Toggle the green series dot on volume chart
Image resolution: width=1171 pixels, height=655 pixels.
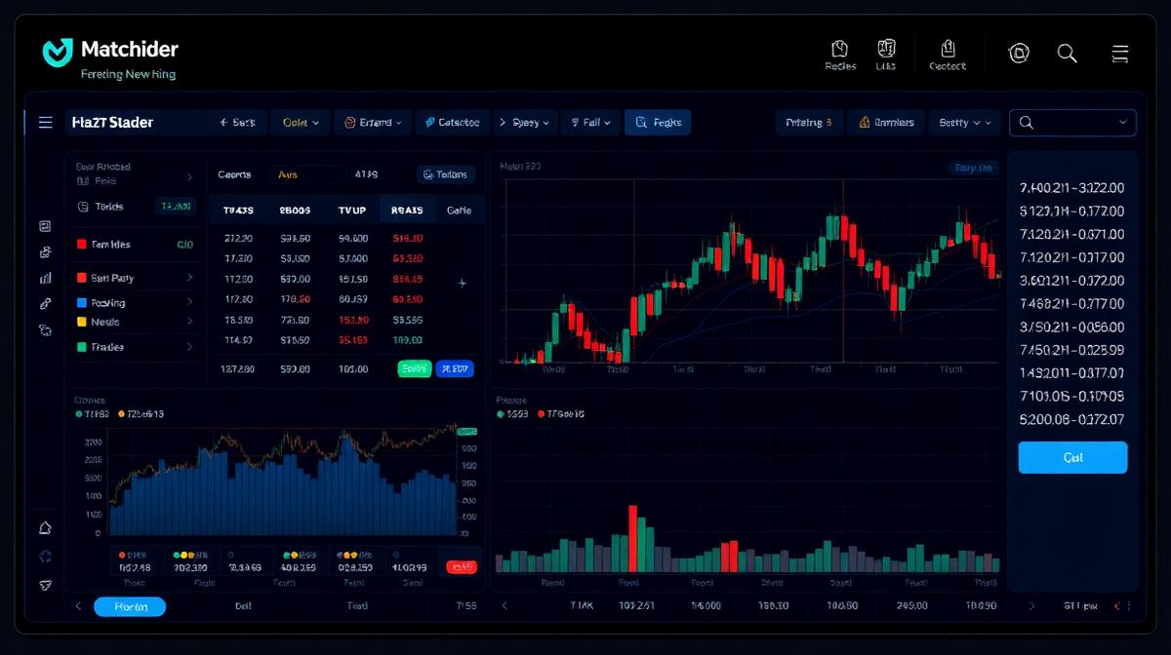point(501,414)
